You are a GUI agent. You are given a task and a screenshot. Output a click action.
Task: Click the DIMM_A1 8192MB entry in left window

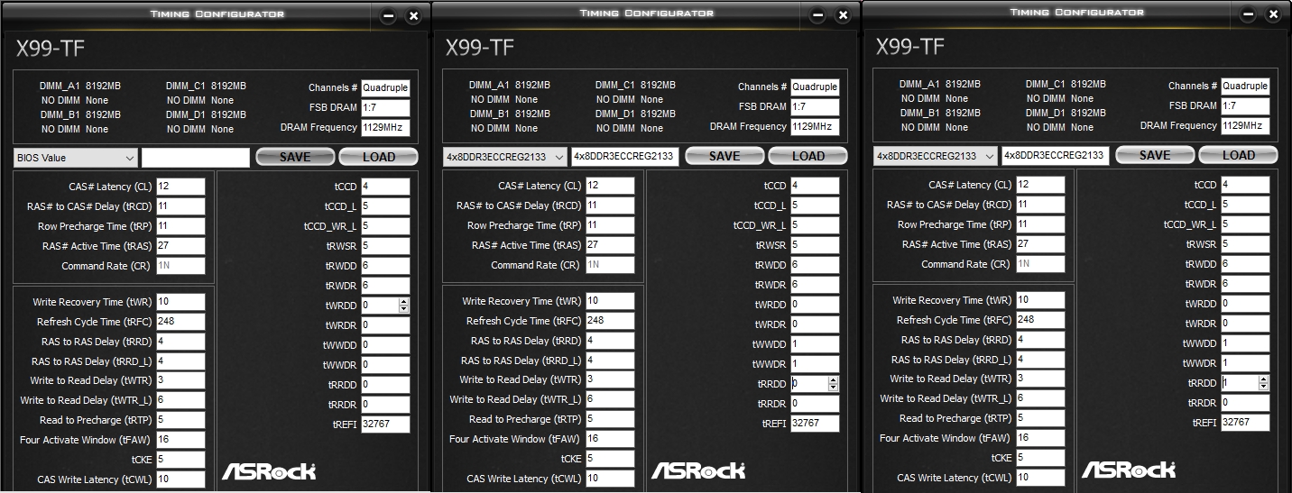coord(80,86)
